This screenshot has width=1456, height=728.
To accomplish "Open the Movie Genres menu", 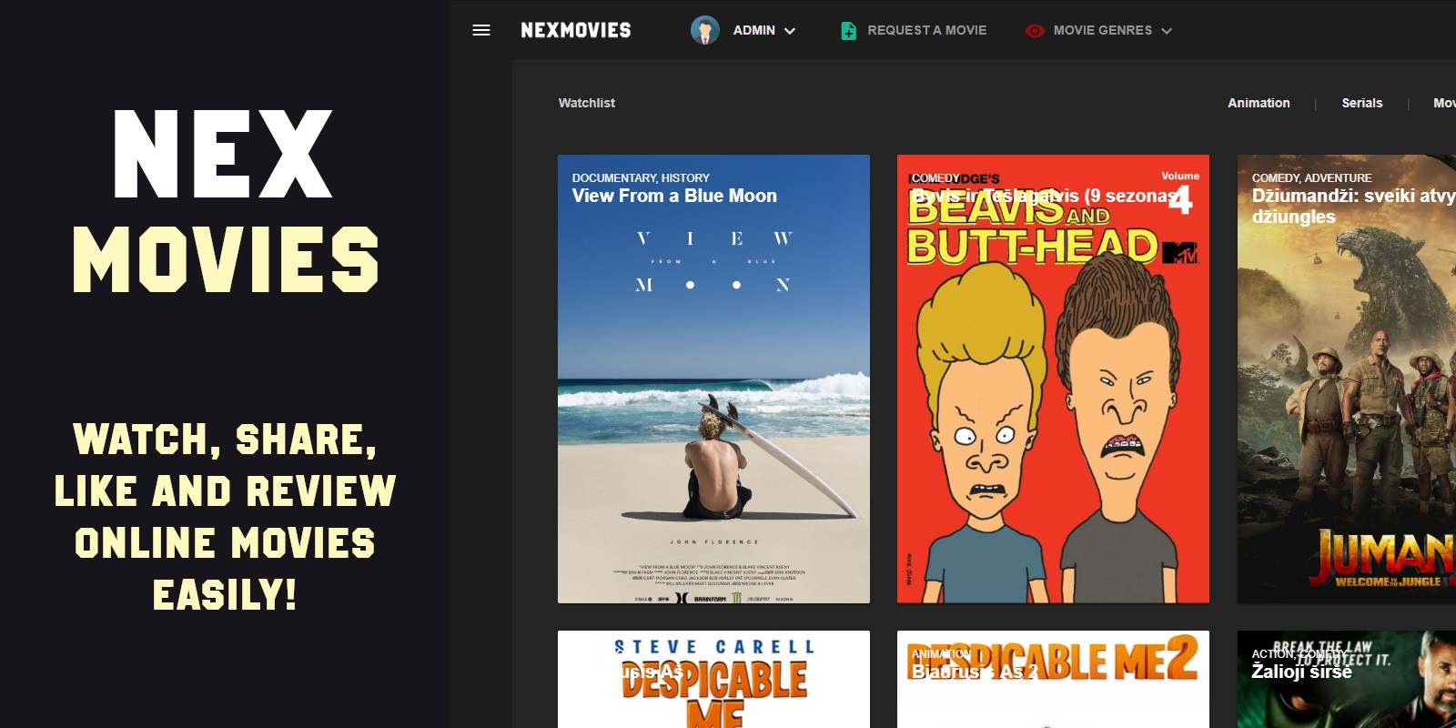I will tap(1102, 30).
